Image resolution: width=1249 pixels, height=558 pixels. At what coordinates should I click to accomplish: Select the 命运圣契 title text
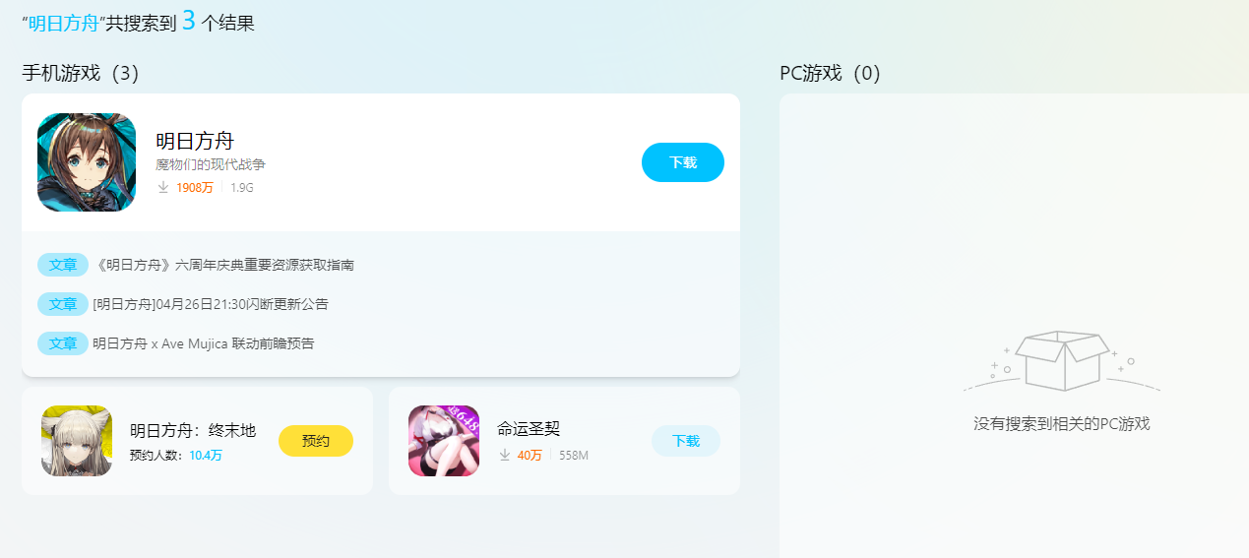point(529,428)
